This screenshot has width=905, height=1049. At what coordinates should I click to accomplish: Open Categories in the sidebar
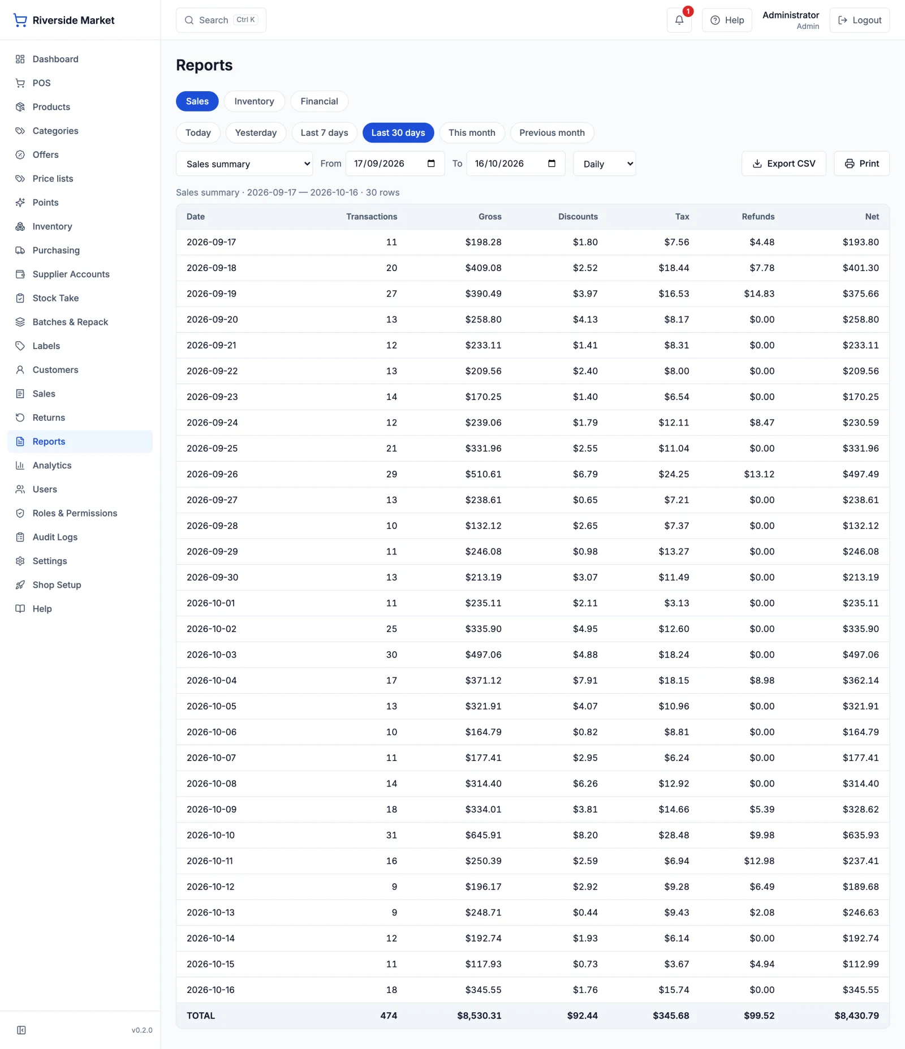click(x=80, y=131)
